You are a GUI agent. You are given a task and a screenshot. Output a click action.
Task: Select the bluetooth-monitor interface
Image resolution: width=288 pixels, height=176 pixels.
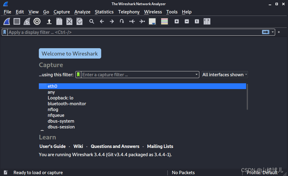click(x=142, y=104)
